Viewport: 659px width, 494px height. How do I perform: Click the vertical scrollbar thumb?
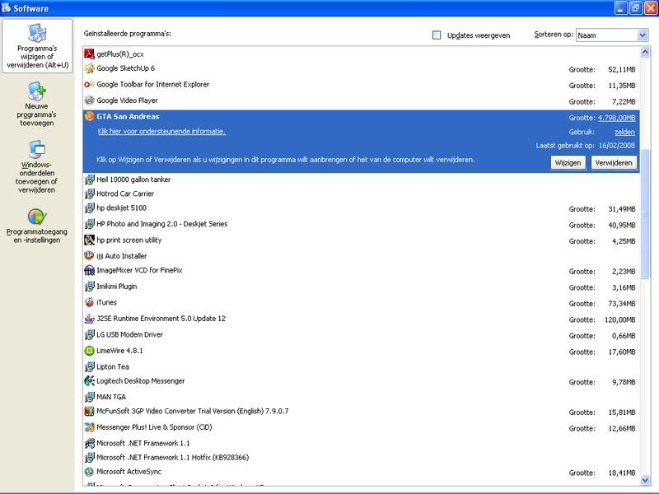pyautogui.click(x=645, y=213)
